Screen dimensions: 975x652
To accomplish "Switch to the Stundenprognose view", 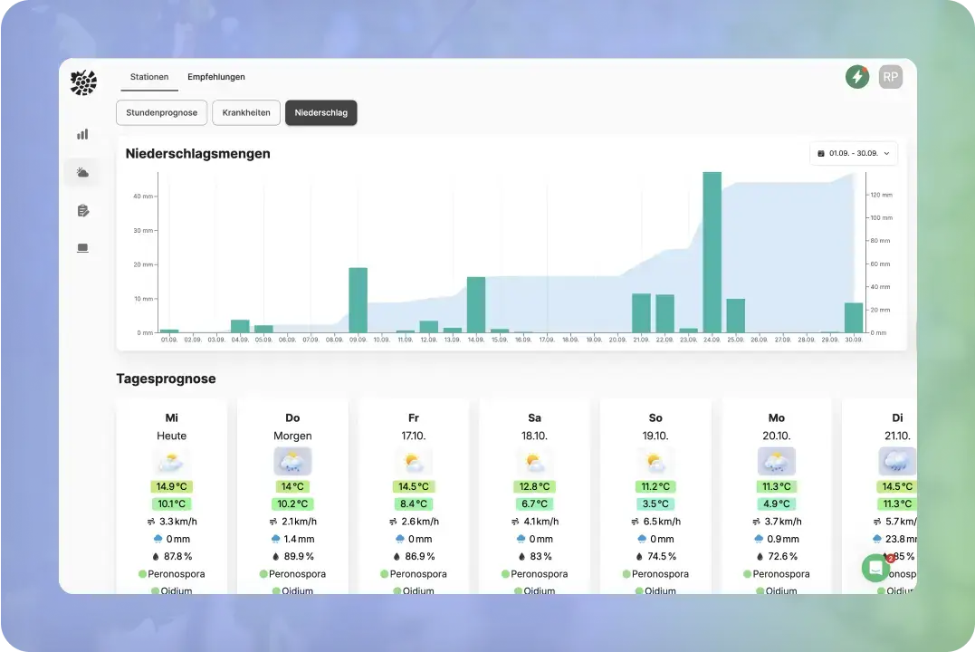I will point(162,112).
